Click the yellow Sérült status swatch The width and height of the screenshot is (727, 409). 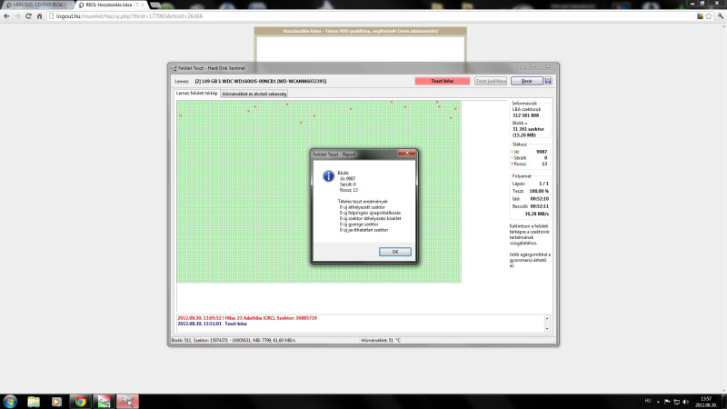[x=513, y=157]
